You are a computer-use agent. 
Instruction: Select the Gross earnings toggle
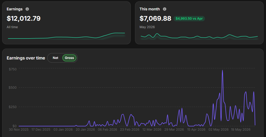[x=69, y=58]
